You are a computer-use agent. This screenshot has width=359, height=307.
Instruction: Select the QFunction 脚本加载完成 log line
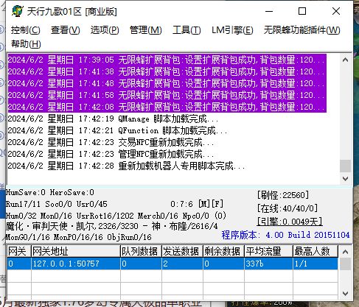117,130
